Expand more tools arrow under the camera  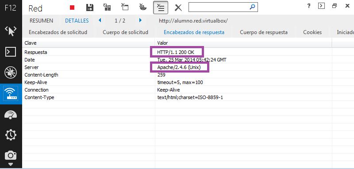click(11, 164)
